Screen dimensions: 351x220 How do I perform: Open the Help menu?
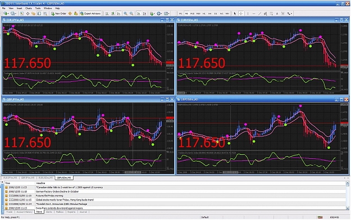(57, 8)
